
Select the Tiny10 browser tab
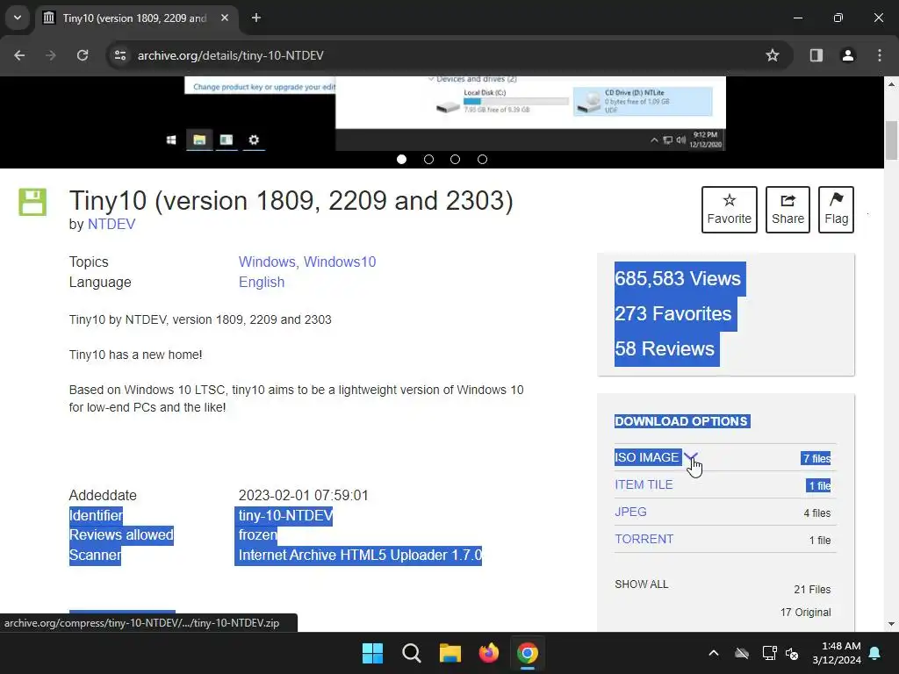pos(136,18)
